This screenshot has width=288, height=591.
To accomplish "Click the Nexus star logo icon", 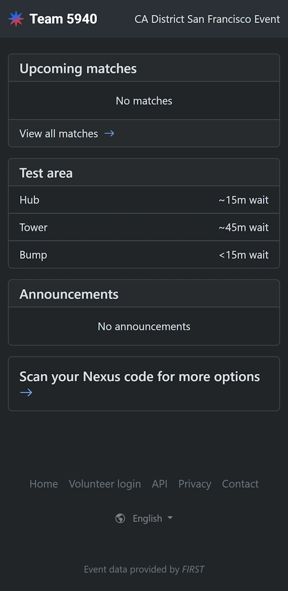I will [x=16, y=19].
